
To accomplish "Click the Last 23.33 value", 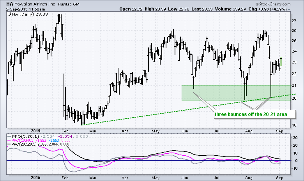I will (x=202, y=9).
